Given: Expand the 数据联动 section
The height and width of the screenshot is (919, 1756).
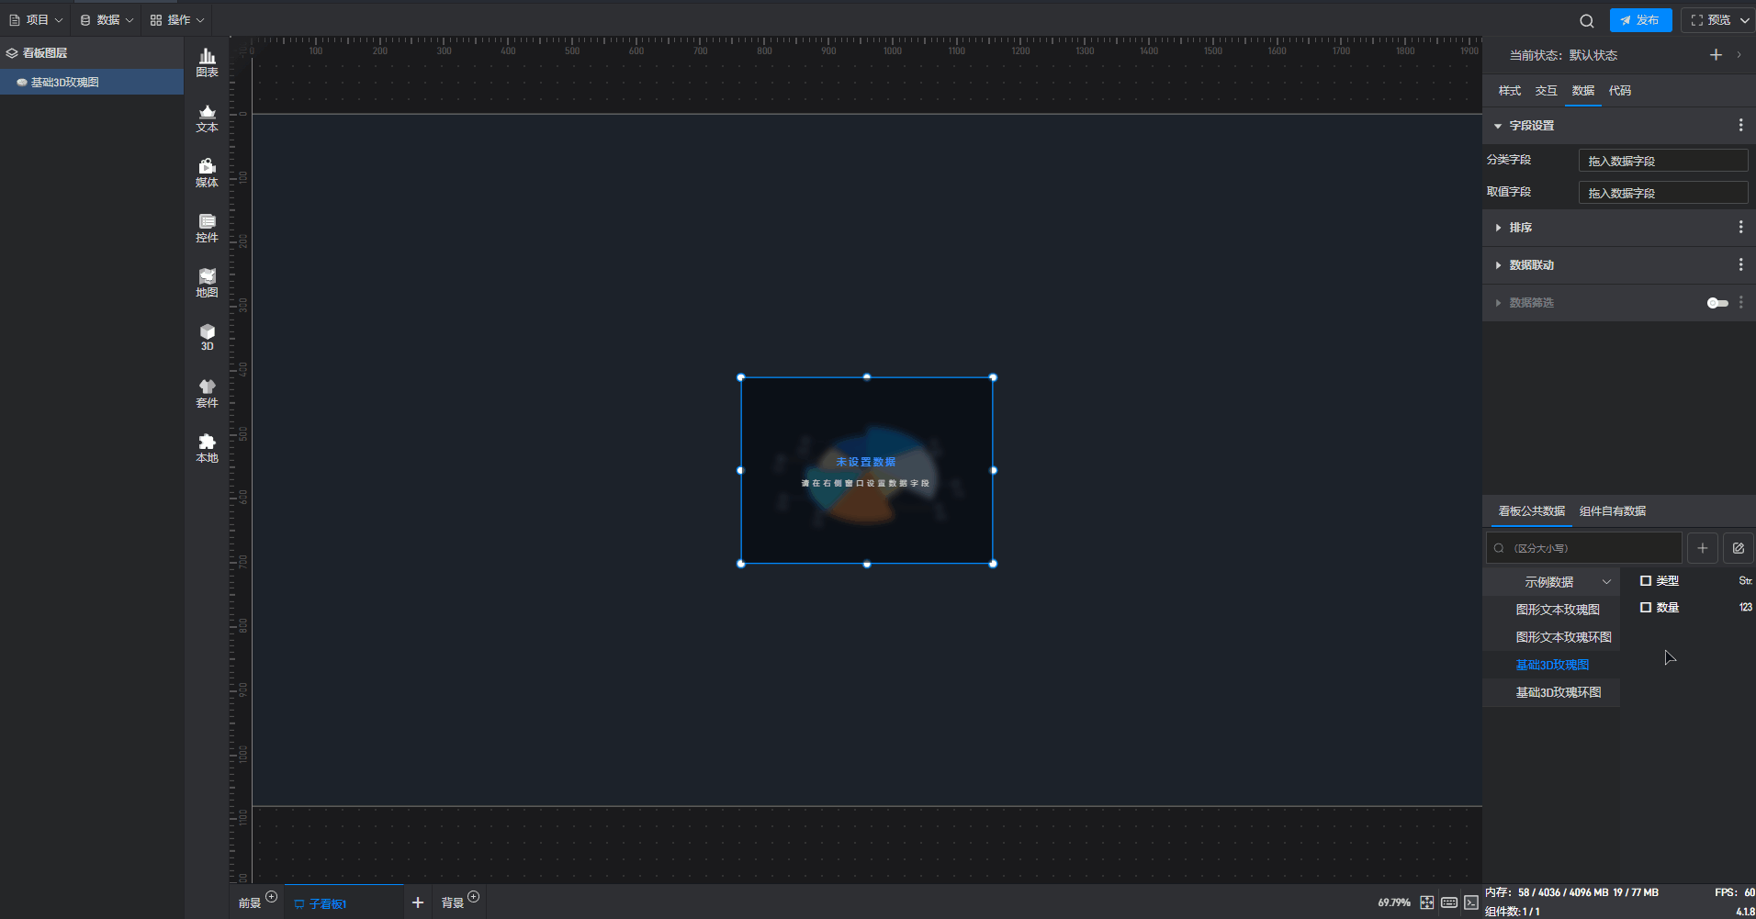Looking at the screenshot, I should click(x=1531, y=265).
